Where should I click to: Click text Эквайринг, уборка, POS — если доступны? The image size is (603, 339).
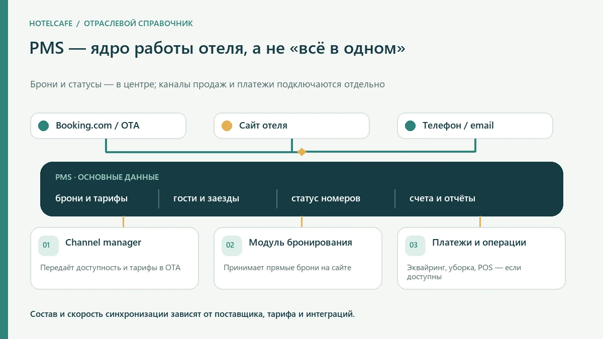coord(464,272)
